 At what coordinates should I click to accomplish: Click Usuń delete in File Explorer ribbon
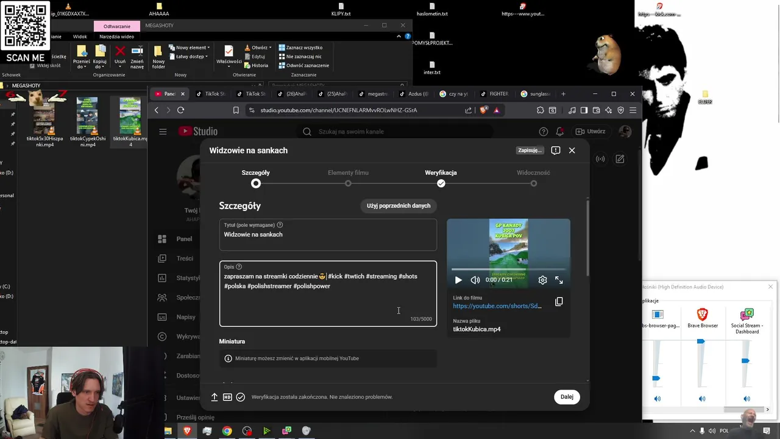[x=120, y=55]
